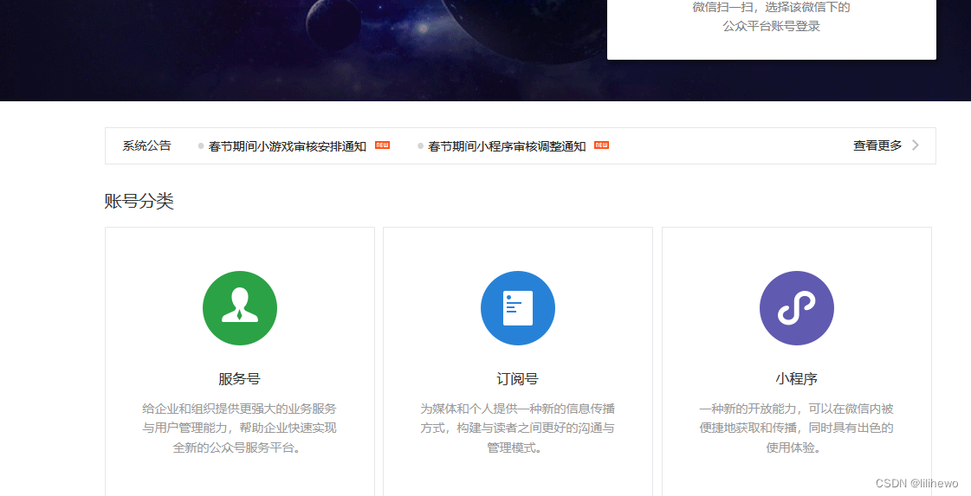Click the blue 订阅号 subscription account icon
Viewport: 971px width, 496px height.
pos(518,308)
